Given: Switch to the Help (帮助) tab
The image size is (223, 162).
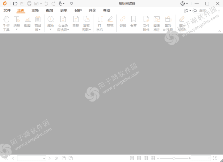Looking at the screenshot, I should (x=107, y=10).
